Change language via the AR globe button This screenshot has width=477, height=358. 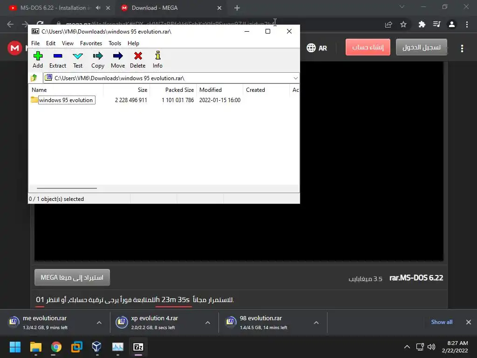[317, 48]
